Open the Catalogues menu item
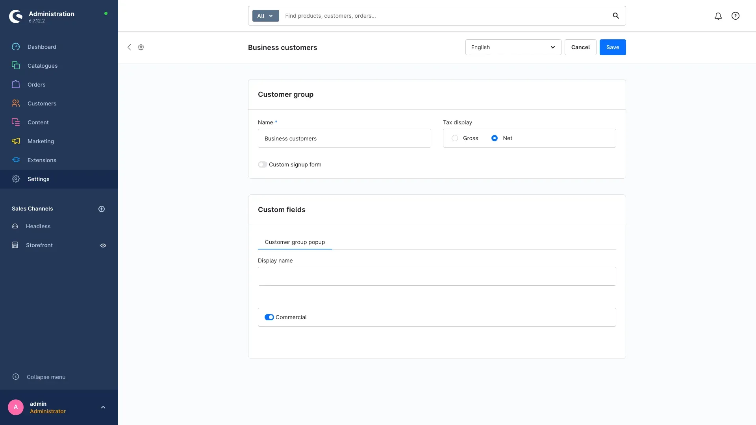 59,66
